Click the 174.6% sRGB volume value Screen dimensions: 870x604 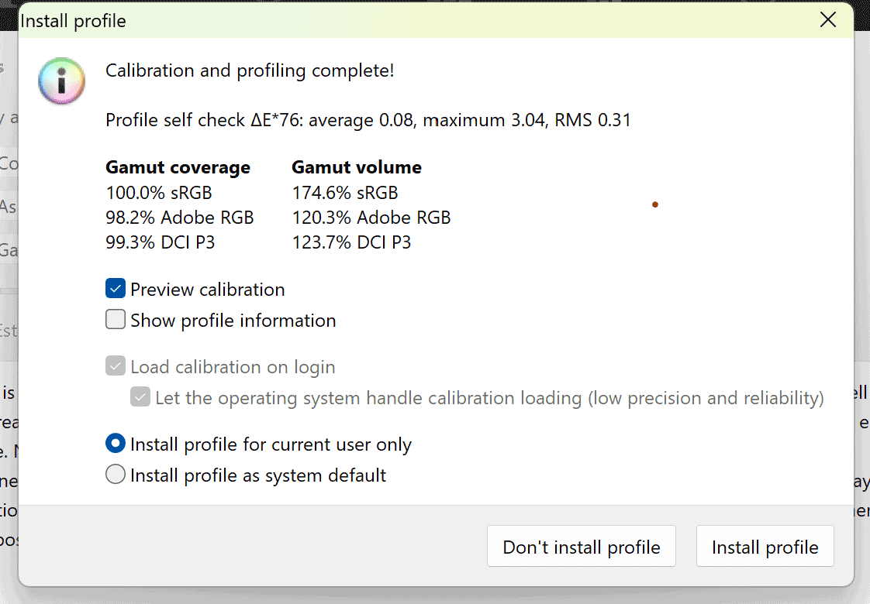(x=345, y=193)
